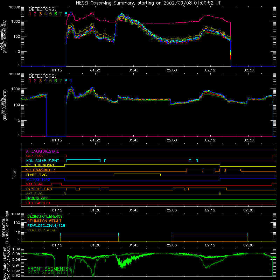Click detector 8 legend number in front segments panel
Viewport: 280px width, 280px height.
[x=66, y=14]
